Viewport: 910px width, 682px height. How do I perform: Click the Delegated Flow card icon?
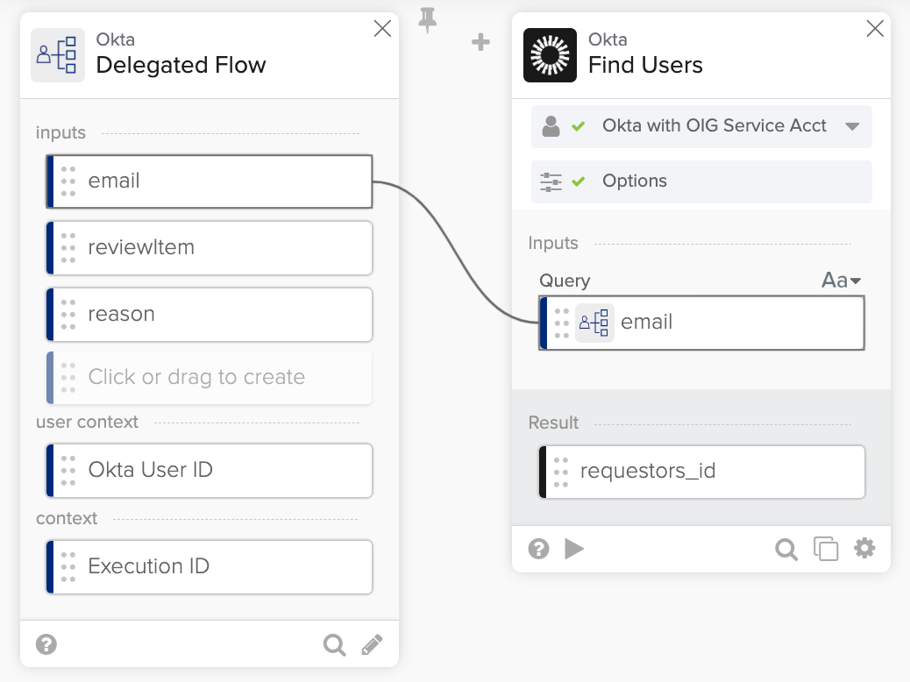coord(57,53)
